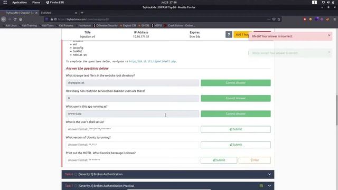Click the red extension icon
Viewport: 338px width, 190px height.
[305, 19]
